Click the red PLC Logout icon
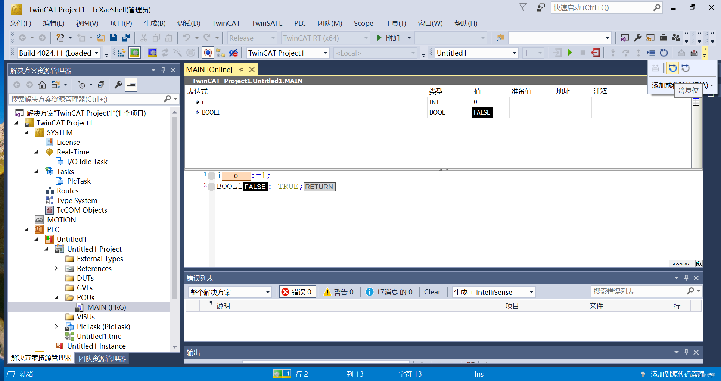 (596, 53)
